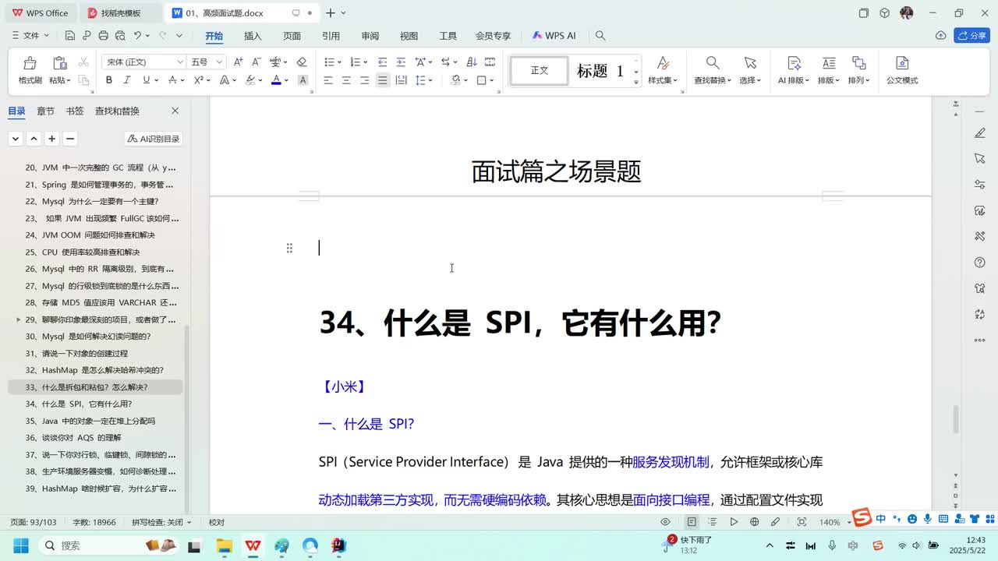Image resolution: width=998 pixels, height=561 pixels.
Task: Switch to outline view in status bar
Action: 713,522
